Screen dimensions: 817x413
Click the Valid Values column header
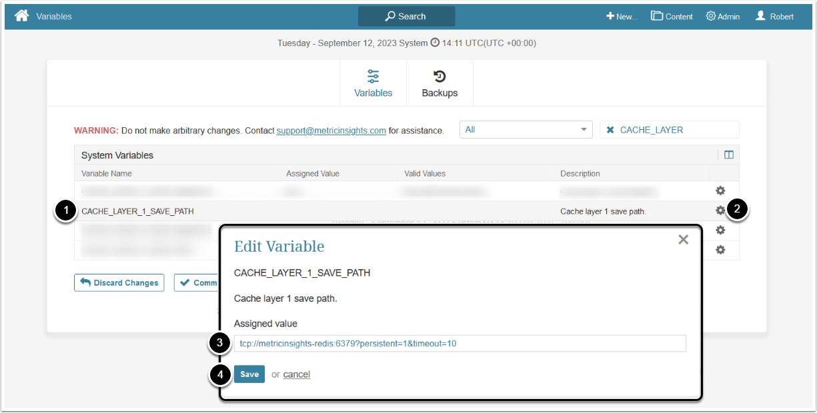[x=425, y=173]
